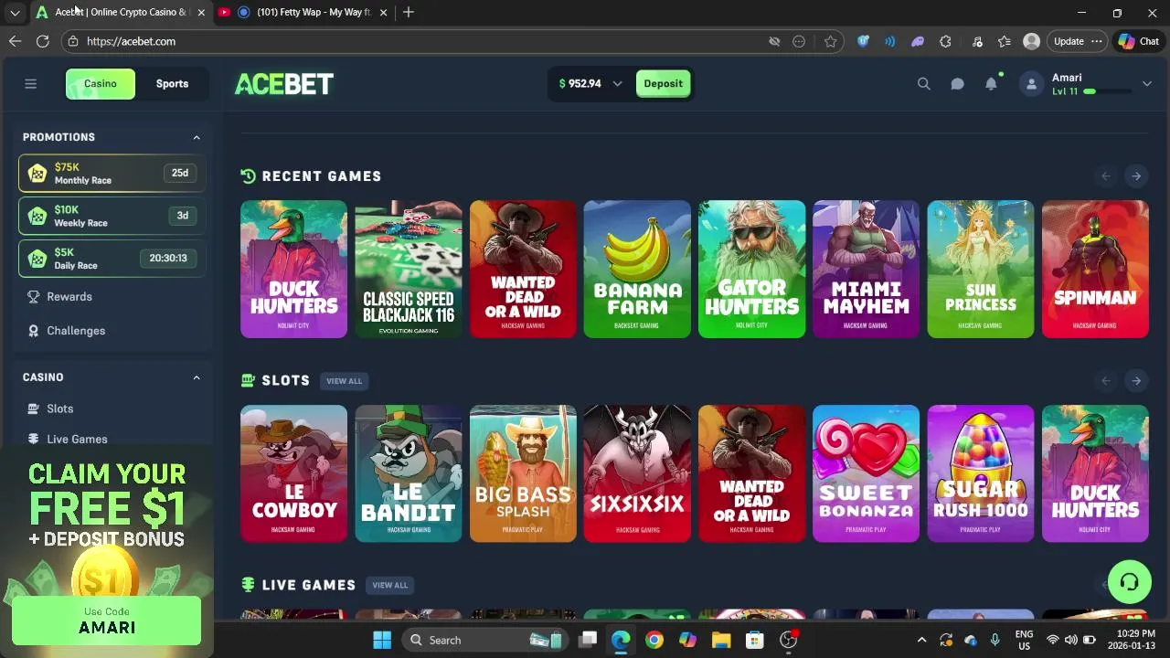Image resolution: width=1170 pixels, height=658 pixels.
Task: Click the Rewards trophy icon
Action: tap(34, 297)
